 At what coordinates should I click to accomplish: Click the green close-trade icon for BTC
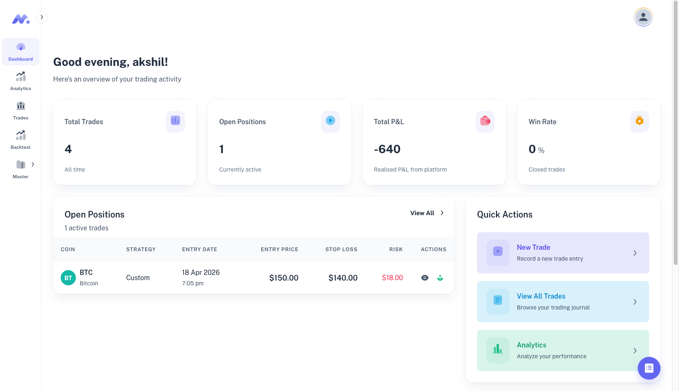click(440, 278)
